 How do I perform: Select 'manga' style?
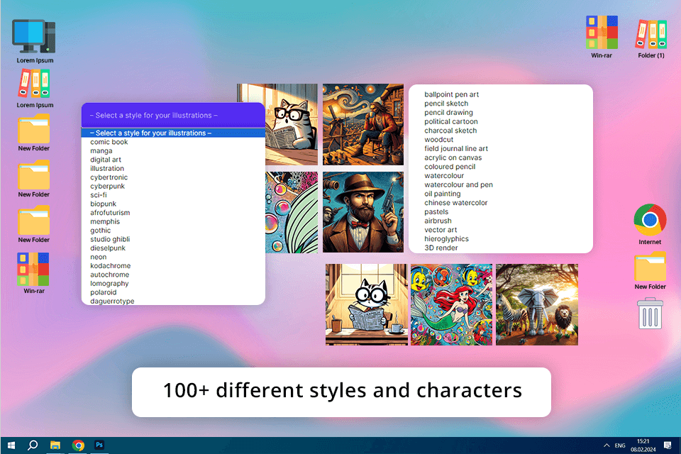pos(101,151)
